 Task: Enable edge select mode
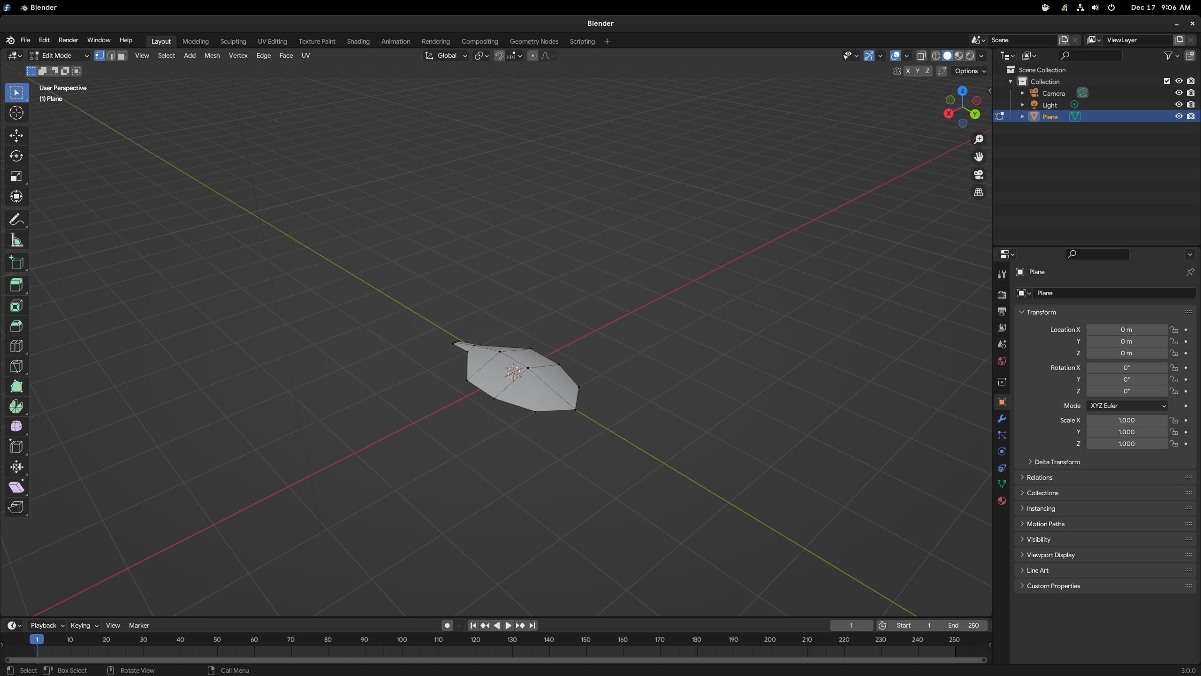111,56
